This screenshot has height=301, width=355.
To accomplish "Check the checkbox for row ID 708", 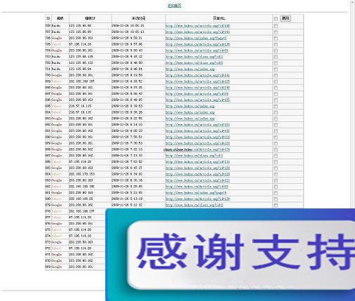I will pyautogui.click(x=276, y=26).
